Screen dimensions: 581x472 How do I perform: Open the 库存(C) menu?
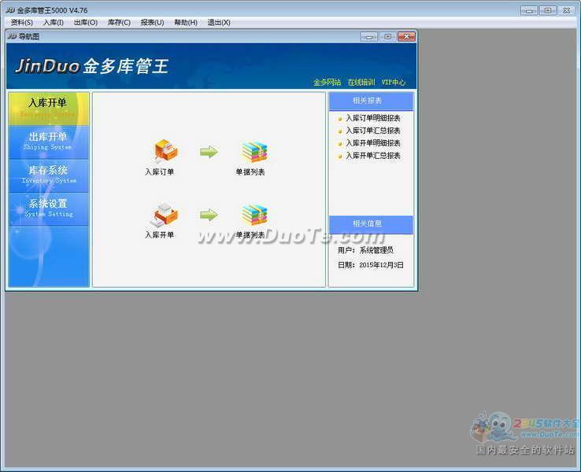point(119,23)
